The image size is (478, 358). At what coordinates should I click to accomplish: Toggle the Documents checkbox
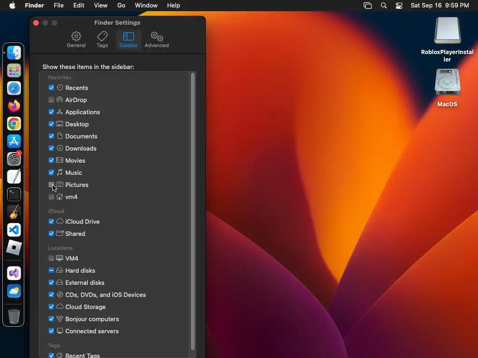(x=51, y=136)
